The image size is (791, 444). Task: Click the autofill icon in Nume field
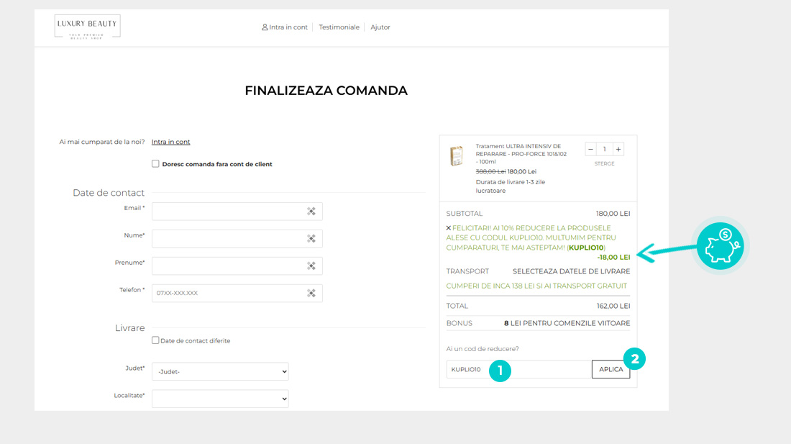[x=311, y=239]
